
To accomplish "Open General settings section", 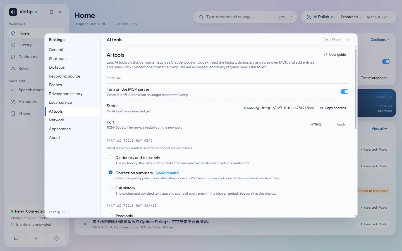I will pyautogui.click(x=73, y=50).
